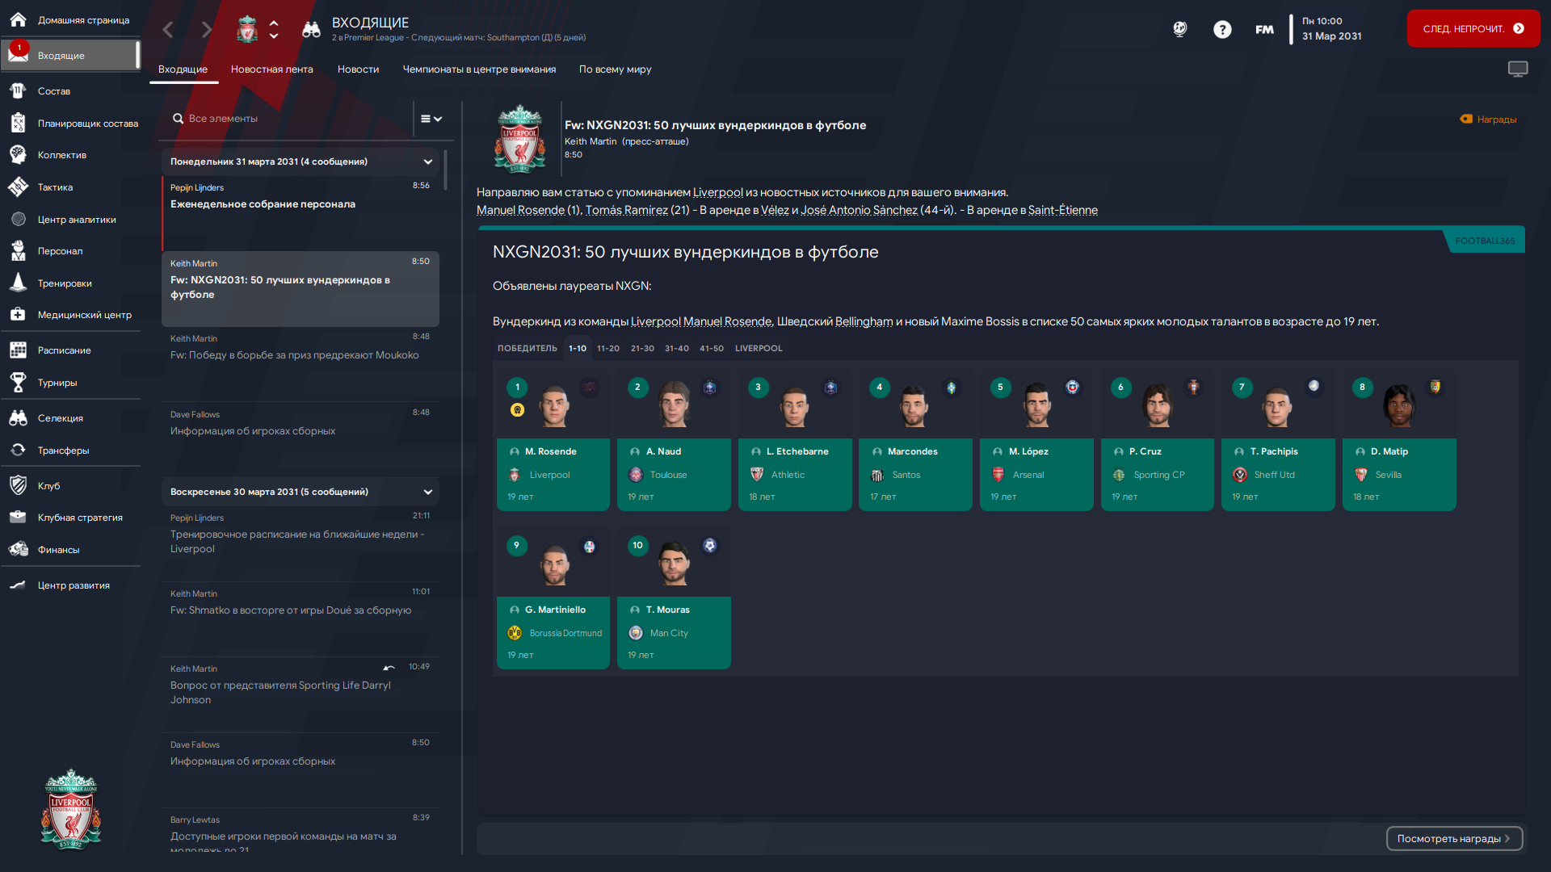Screen dimensions: 1551x872
Task: Click the СЛЕД. НЕПРОЧИТ. button
Action: coord(1473,29)
